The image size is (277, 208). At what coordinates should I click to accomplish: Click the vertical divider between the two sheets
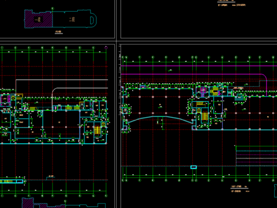point(116,104)
